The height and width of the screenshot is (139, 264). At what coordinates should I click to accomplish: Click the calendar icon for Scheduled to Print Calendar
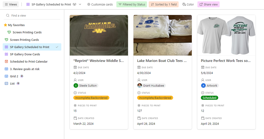click(x=6, y=62)
